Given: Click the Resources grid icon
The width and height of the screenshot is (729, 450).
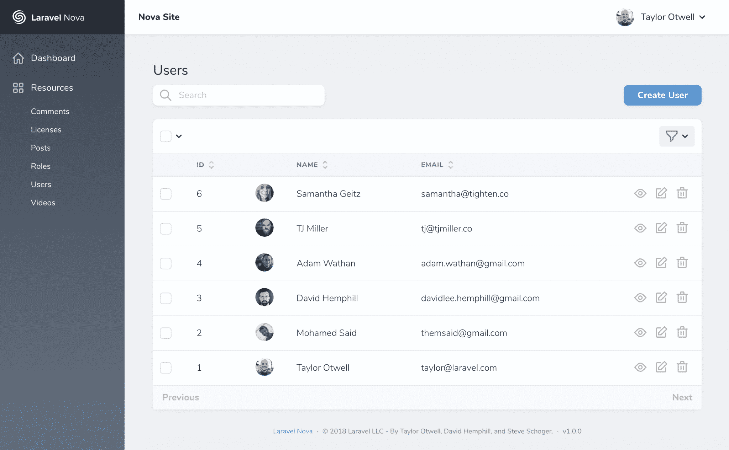Looking at the screenshot, I should point(18,88).
